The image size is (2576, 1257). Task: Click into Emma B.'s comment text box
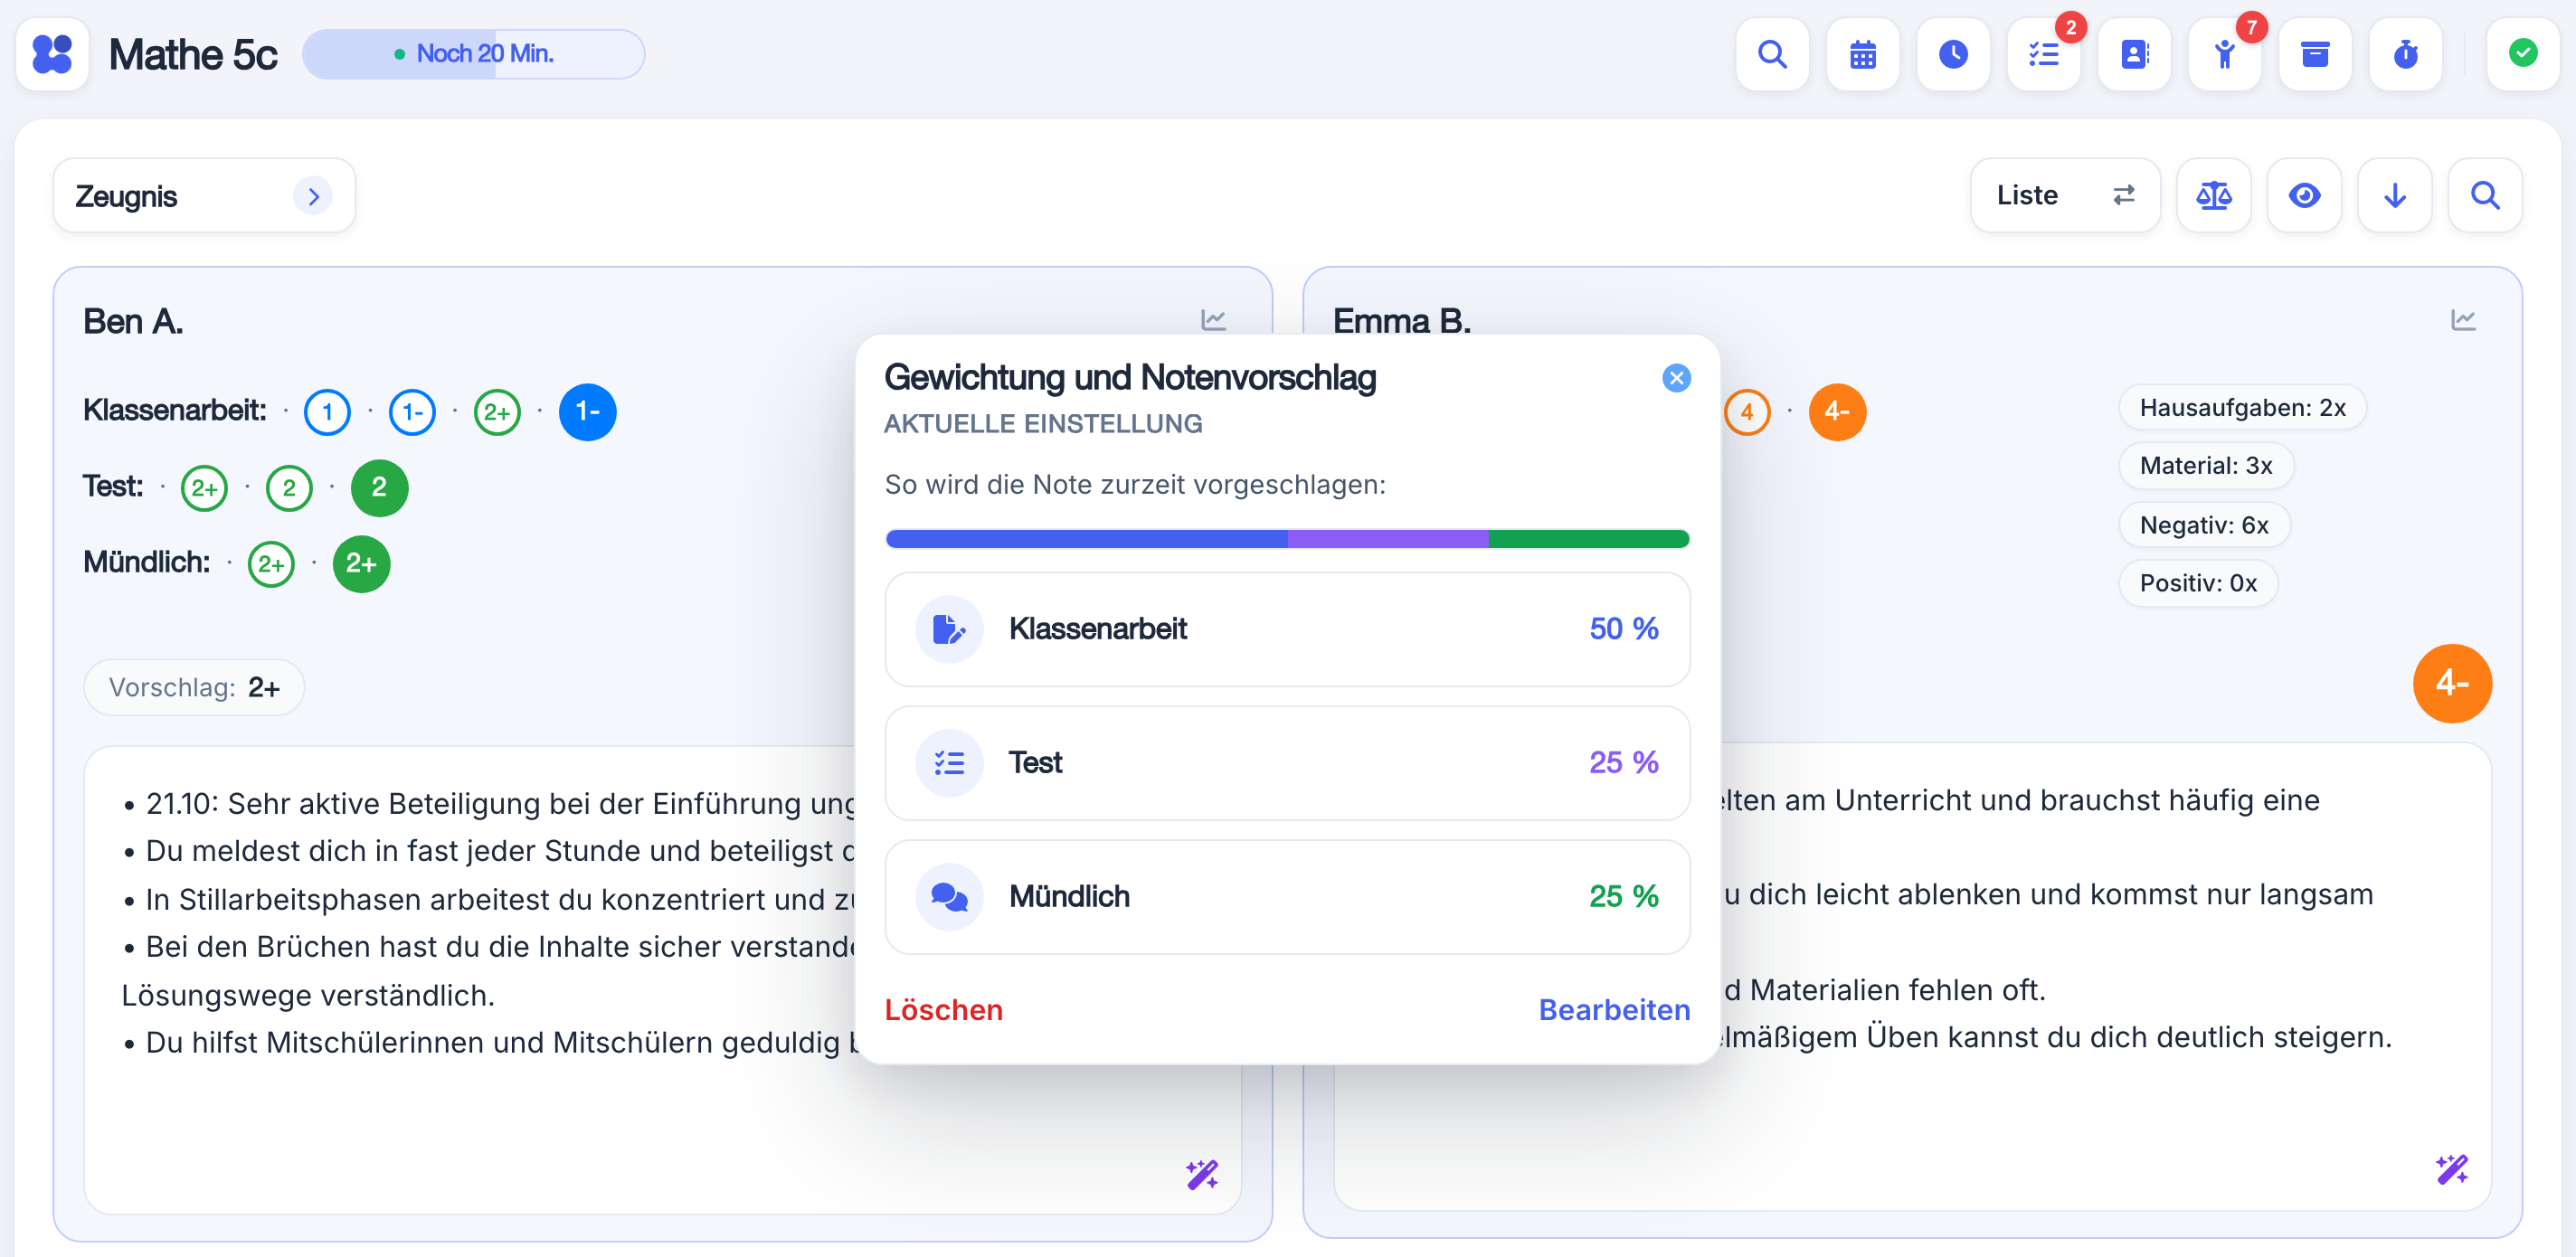(1912, 977)
